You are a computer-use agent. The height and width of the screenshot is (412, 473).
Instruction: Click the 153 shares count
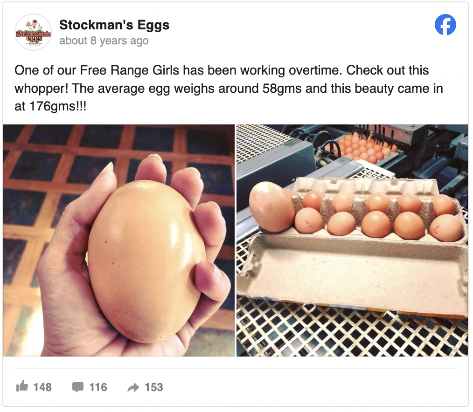153,387
